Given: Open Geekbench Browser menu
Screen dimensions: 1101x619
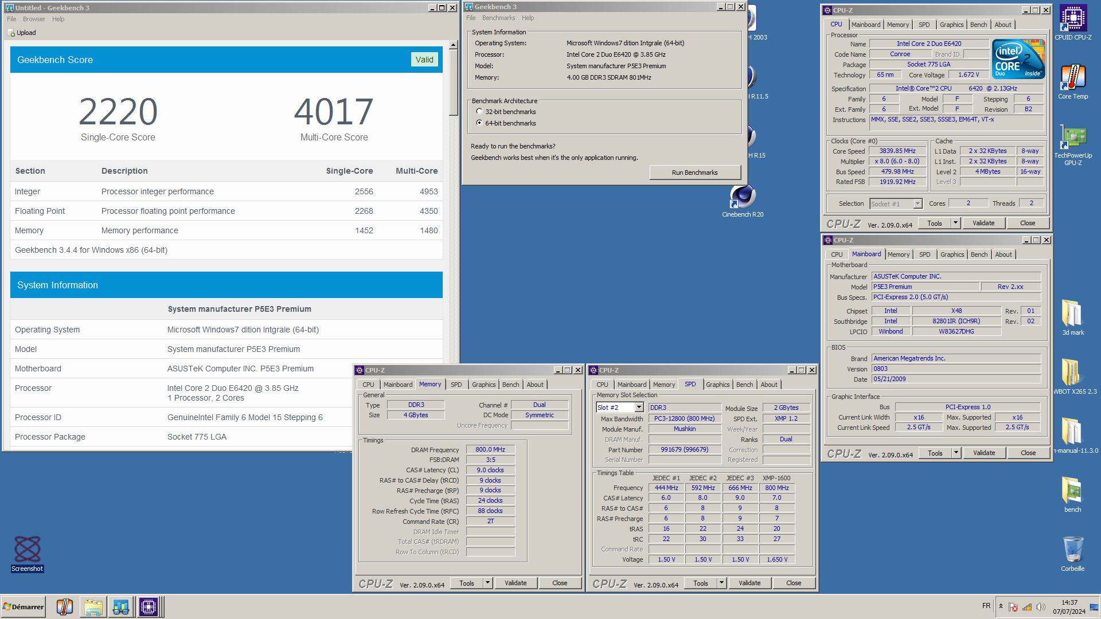Looking at the screenshot, I should [34, 19].
